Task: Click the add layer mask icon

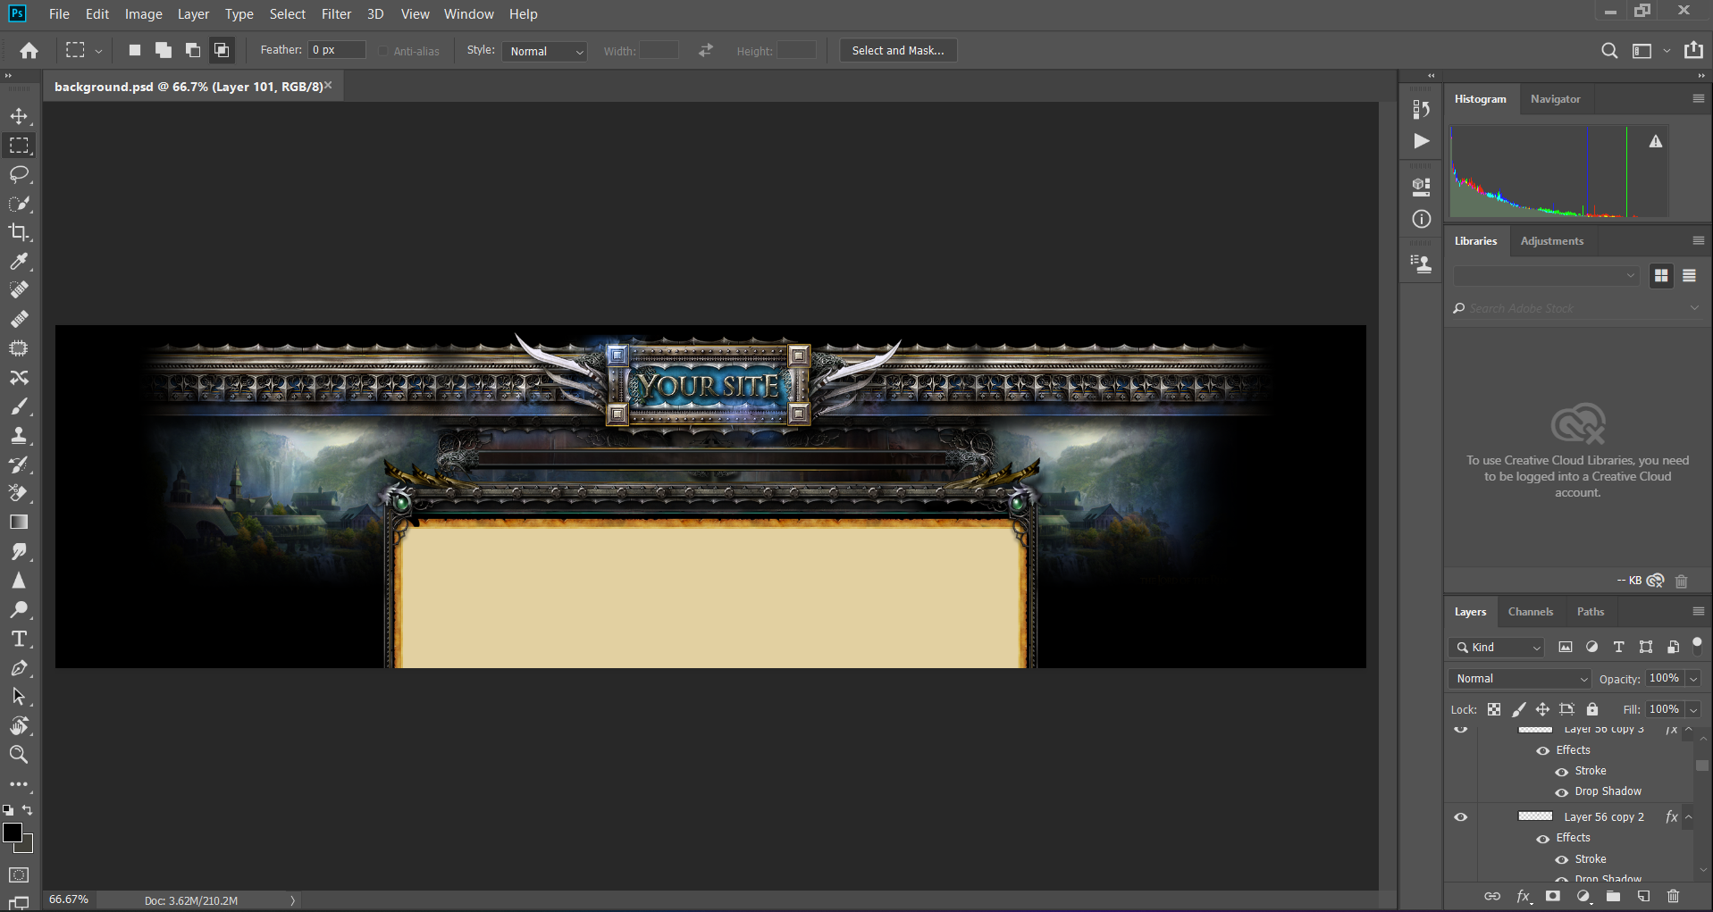Action: tap(1553, 896)
